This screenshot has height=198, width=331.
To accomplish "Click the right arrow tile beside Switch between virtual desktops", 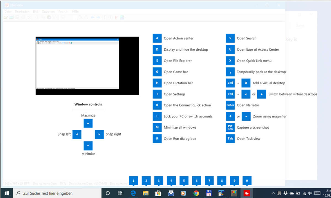I will [261, 94].
